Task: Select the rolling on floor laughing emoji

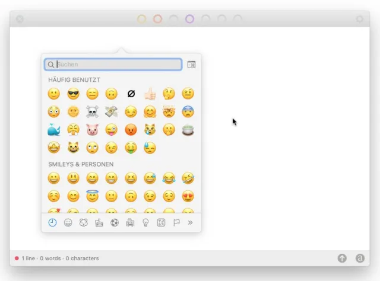Action: pos(188,178)
